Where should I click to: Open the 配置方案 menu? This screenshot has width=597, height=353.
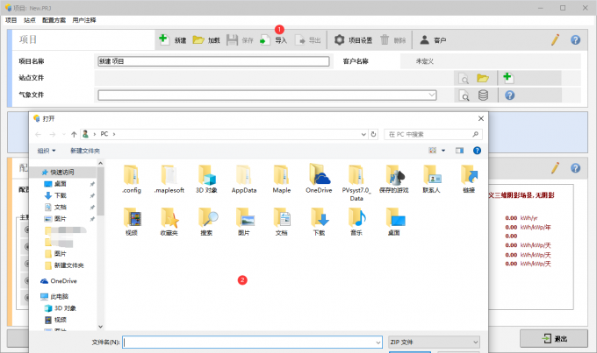54,20
